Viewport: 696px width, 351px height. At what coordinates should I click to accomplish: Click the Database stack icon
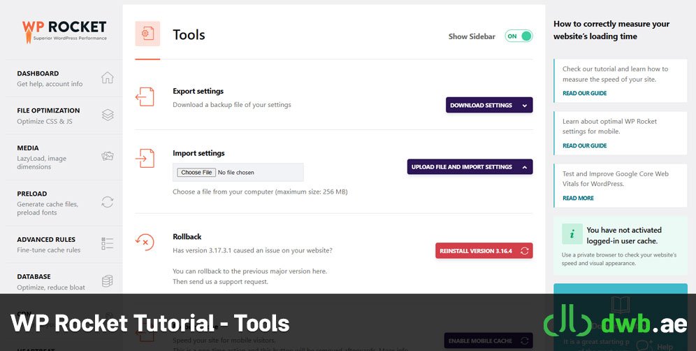pyautogui.click(x=108, y=281)
